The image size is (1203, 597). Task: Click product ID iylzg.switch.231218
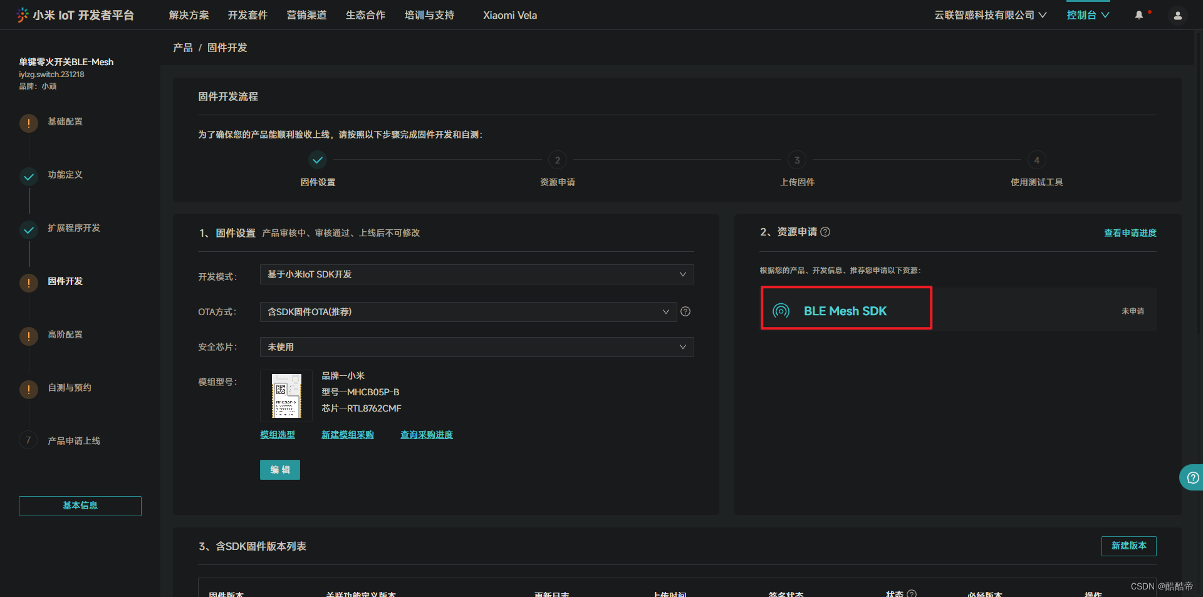(x=51, y=74)
